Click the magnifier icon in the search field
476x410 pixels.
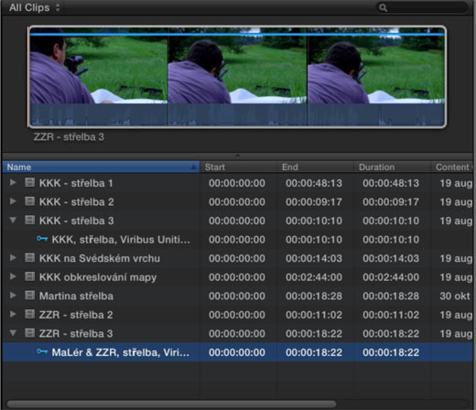coord(383,7)
